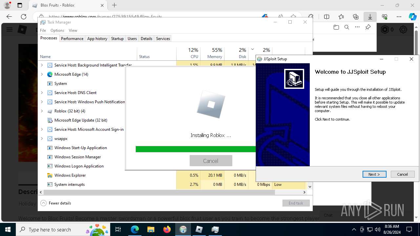
Task: Open the Edge tab actions menu icon
Action: 20,5
